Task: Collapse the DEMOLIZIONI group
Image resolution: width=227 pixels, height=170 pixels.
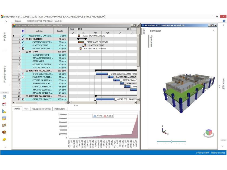Action: click(x=27, y=39)
